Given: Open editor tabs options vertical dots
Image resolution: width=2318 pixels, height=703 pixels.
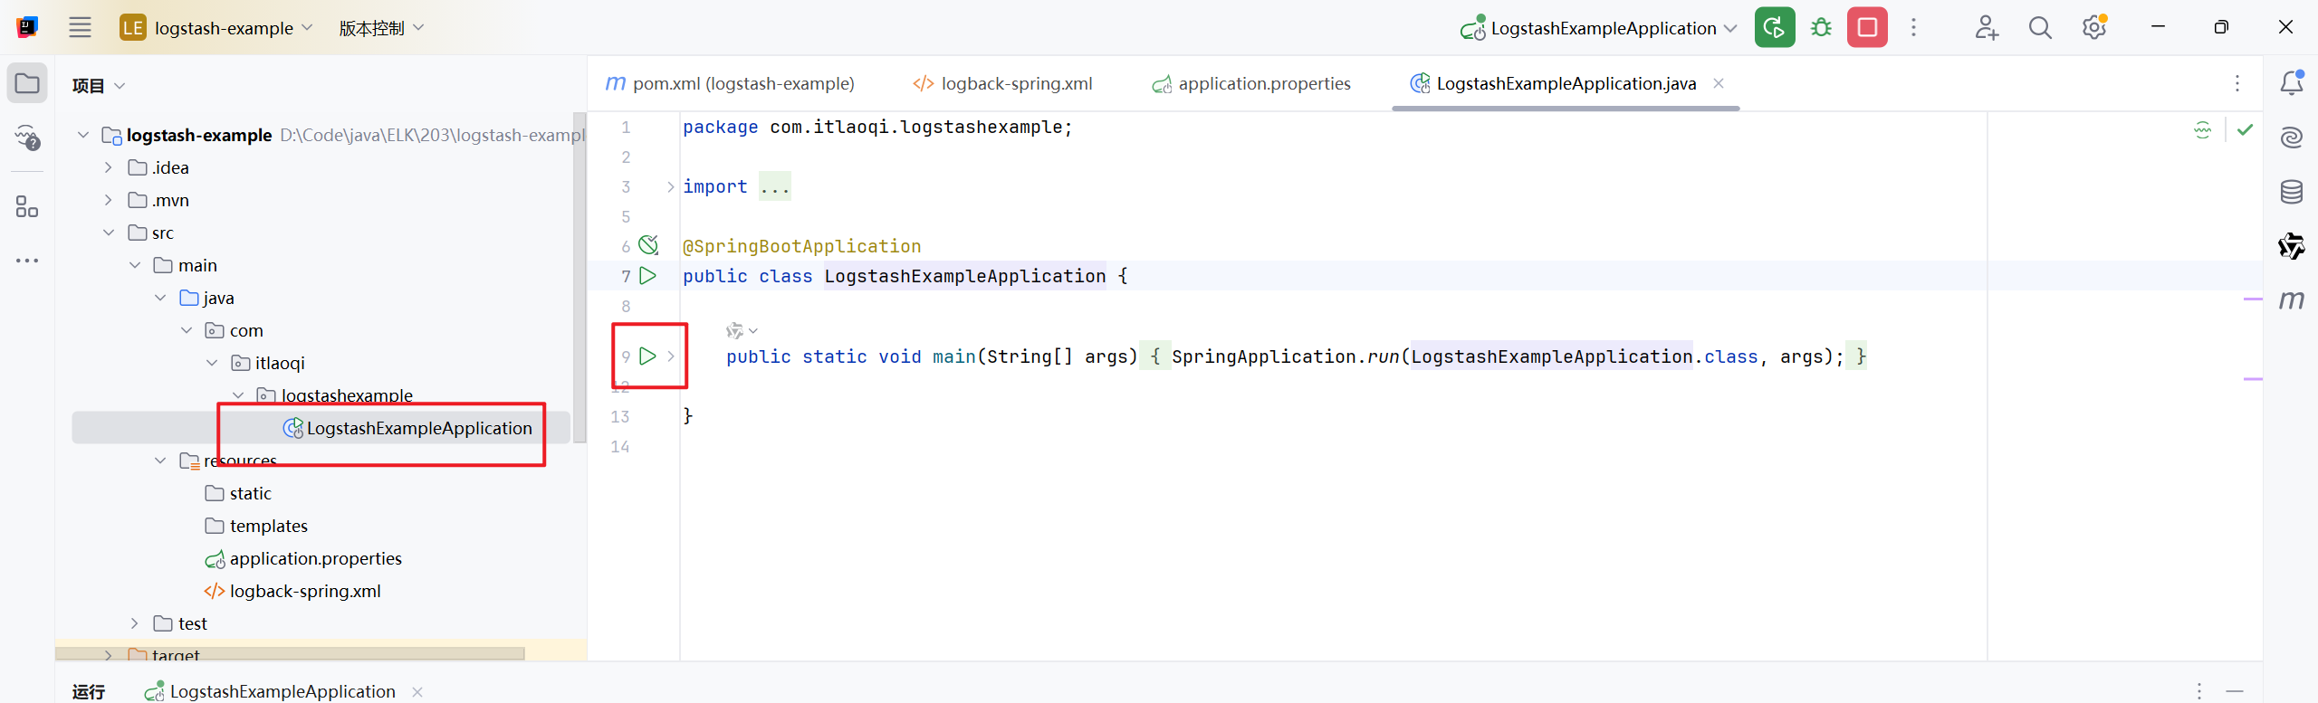Looking at the screenshot, I should (2237, 83).
